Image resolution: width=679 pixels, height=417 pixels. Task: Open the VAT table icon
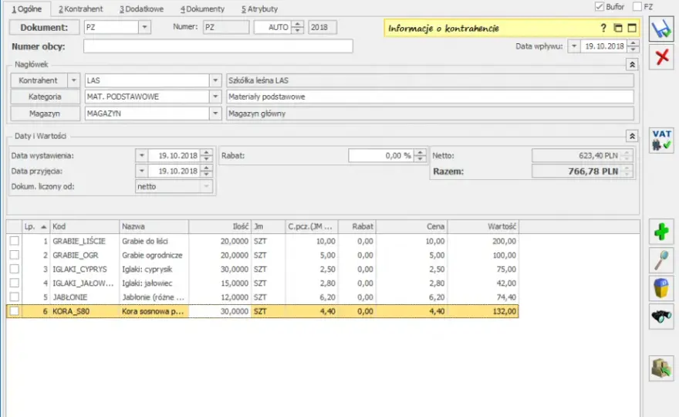pyautogui.click(x=661, y=140)
